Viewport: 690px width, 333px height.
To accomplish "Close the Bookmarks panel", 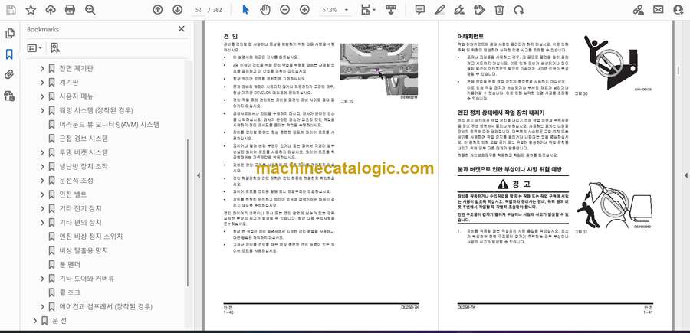I will 181,29.
